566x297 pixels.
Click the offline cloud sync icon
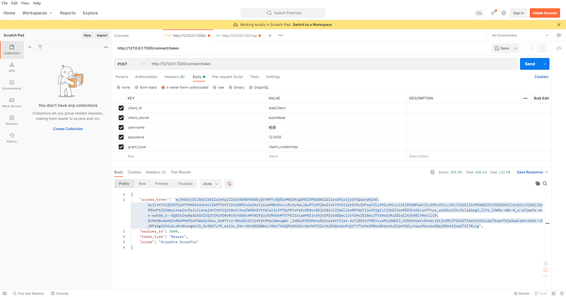tap(479, 13)
